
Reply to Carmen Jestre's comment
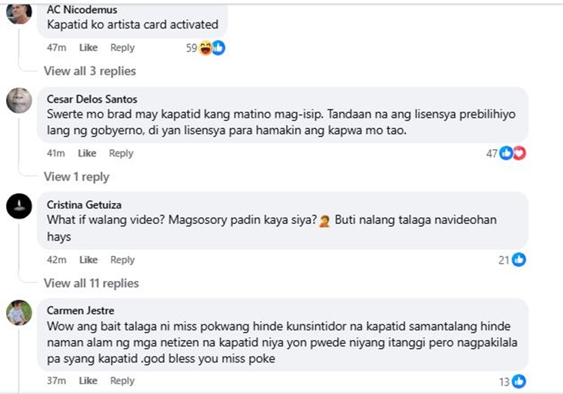point(122,381)
